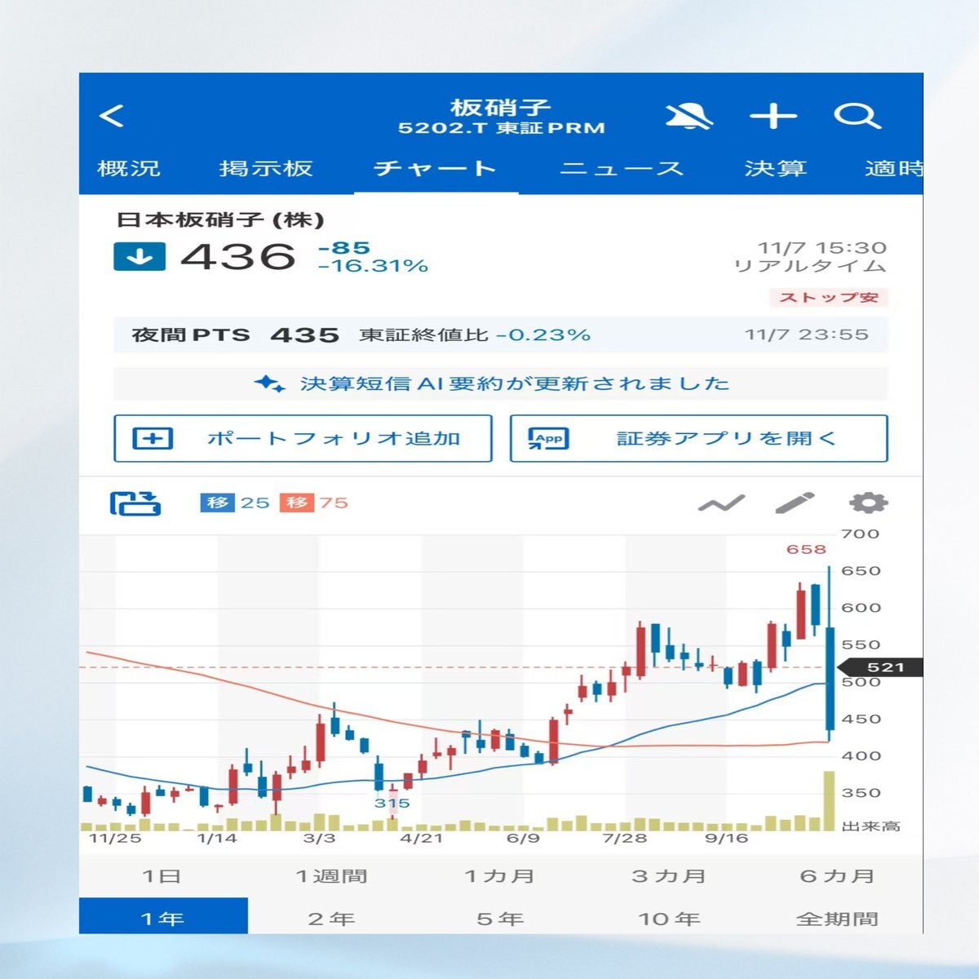The width and height of the screenshot is (979, 979).
Task: Select the 1週間 chart range
Action: click(x=331, y=876)
